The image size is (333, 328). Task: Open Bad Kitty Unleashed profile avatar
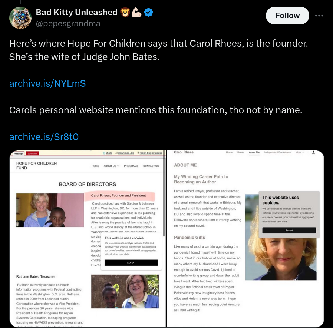20,18
